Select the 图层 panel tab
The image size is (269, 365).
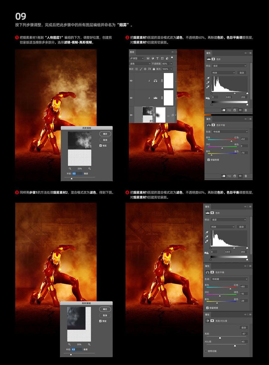point(132,52)
